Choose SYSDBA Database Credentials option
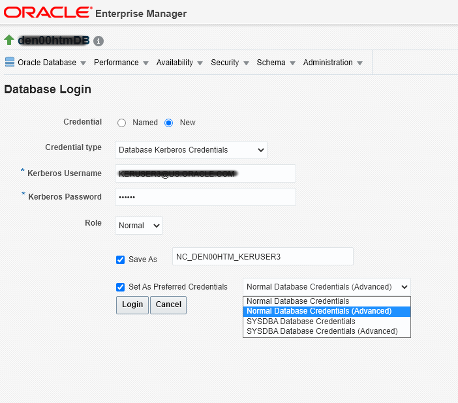The width and height of the screenshot is (458, 403). point(327,321)
